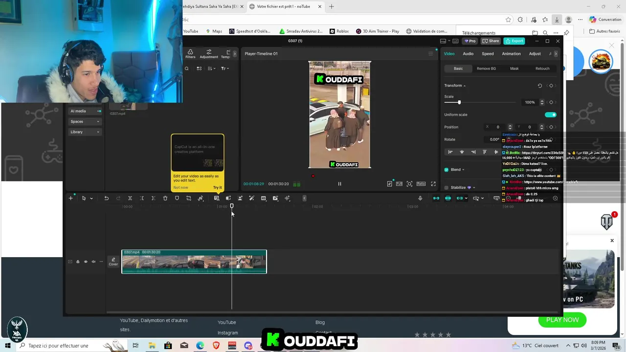Open Filters panel in CapCut

(x=190, y=54)
